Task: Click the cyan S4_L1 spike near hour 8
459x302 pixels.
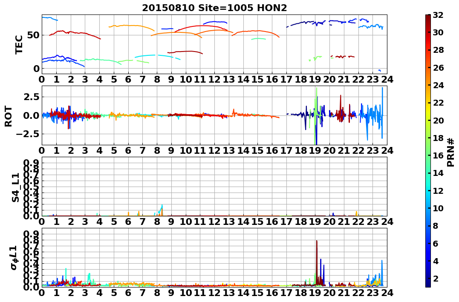Action: tap(161, 209)
